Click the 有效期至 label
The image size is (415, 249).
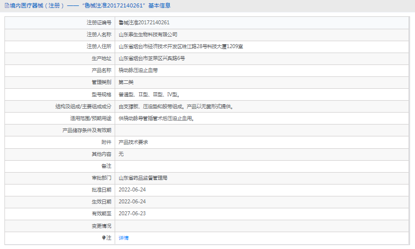(x=101, y=214)
